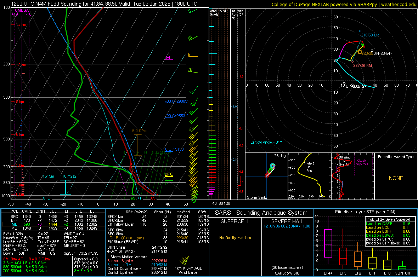Click the SHIP = 0.2 value

tap(83, 271)
